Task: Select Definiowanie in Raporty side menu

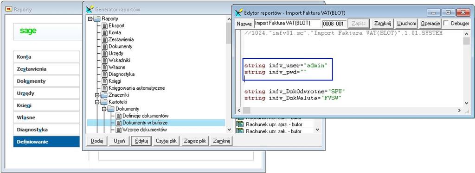Action: pyautogui.click(x=46, y=142)
